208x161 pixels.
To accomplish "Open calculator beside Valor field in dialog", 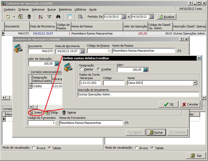I will [145, 70].
